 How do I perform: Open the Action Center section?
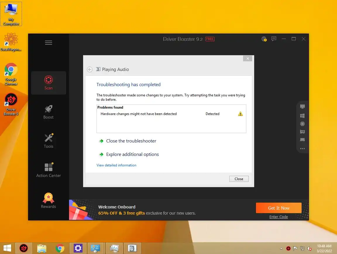48,170
